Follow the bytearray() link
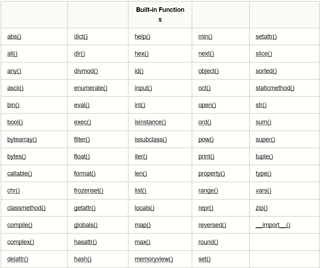Screen dimensions: 320x268 [x=22, y=139]
